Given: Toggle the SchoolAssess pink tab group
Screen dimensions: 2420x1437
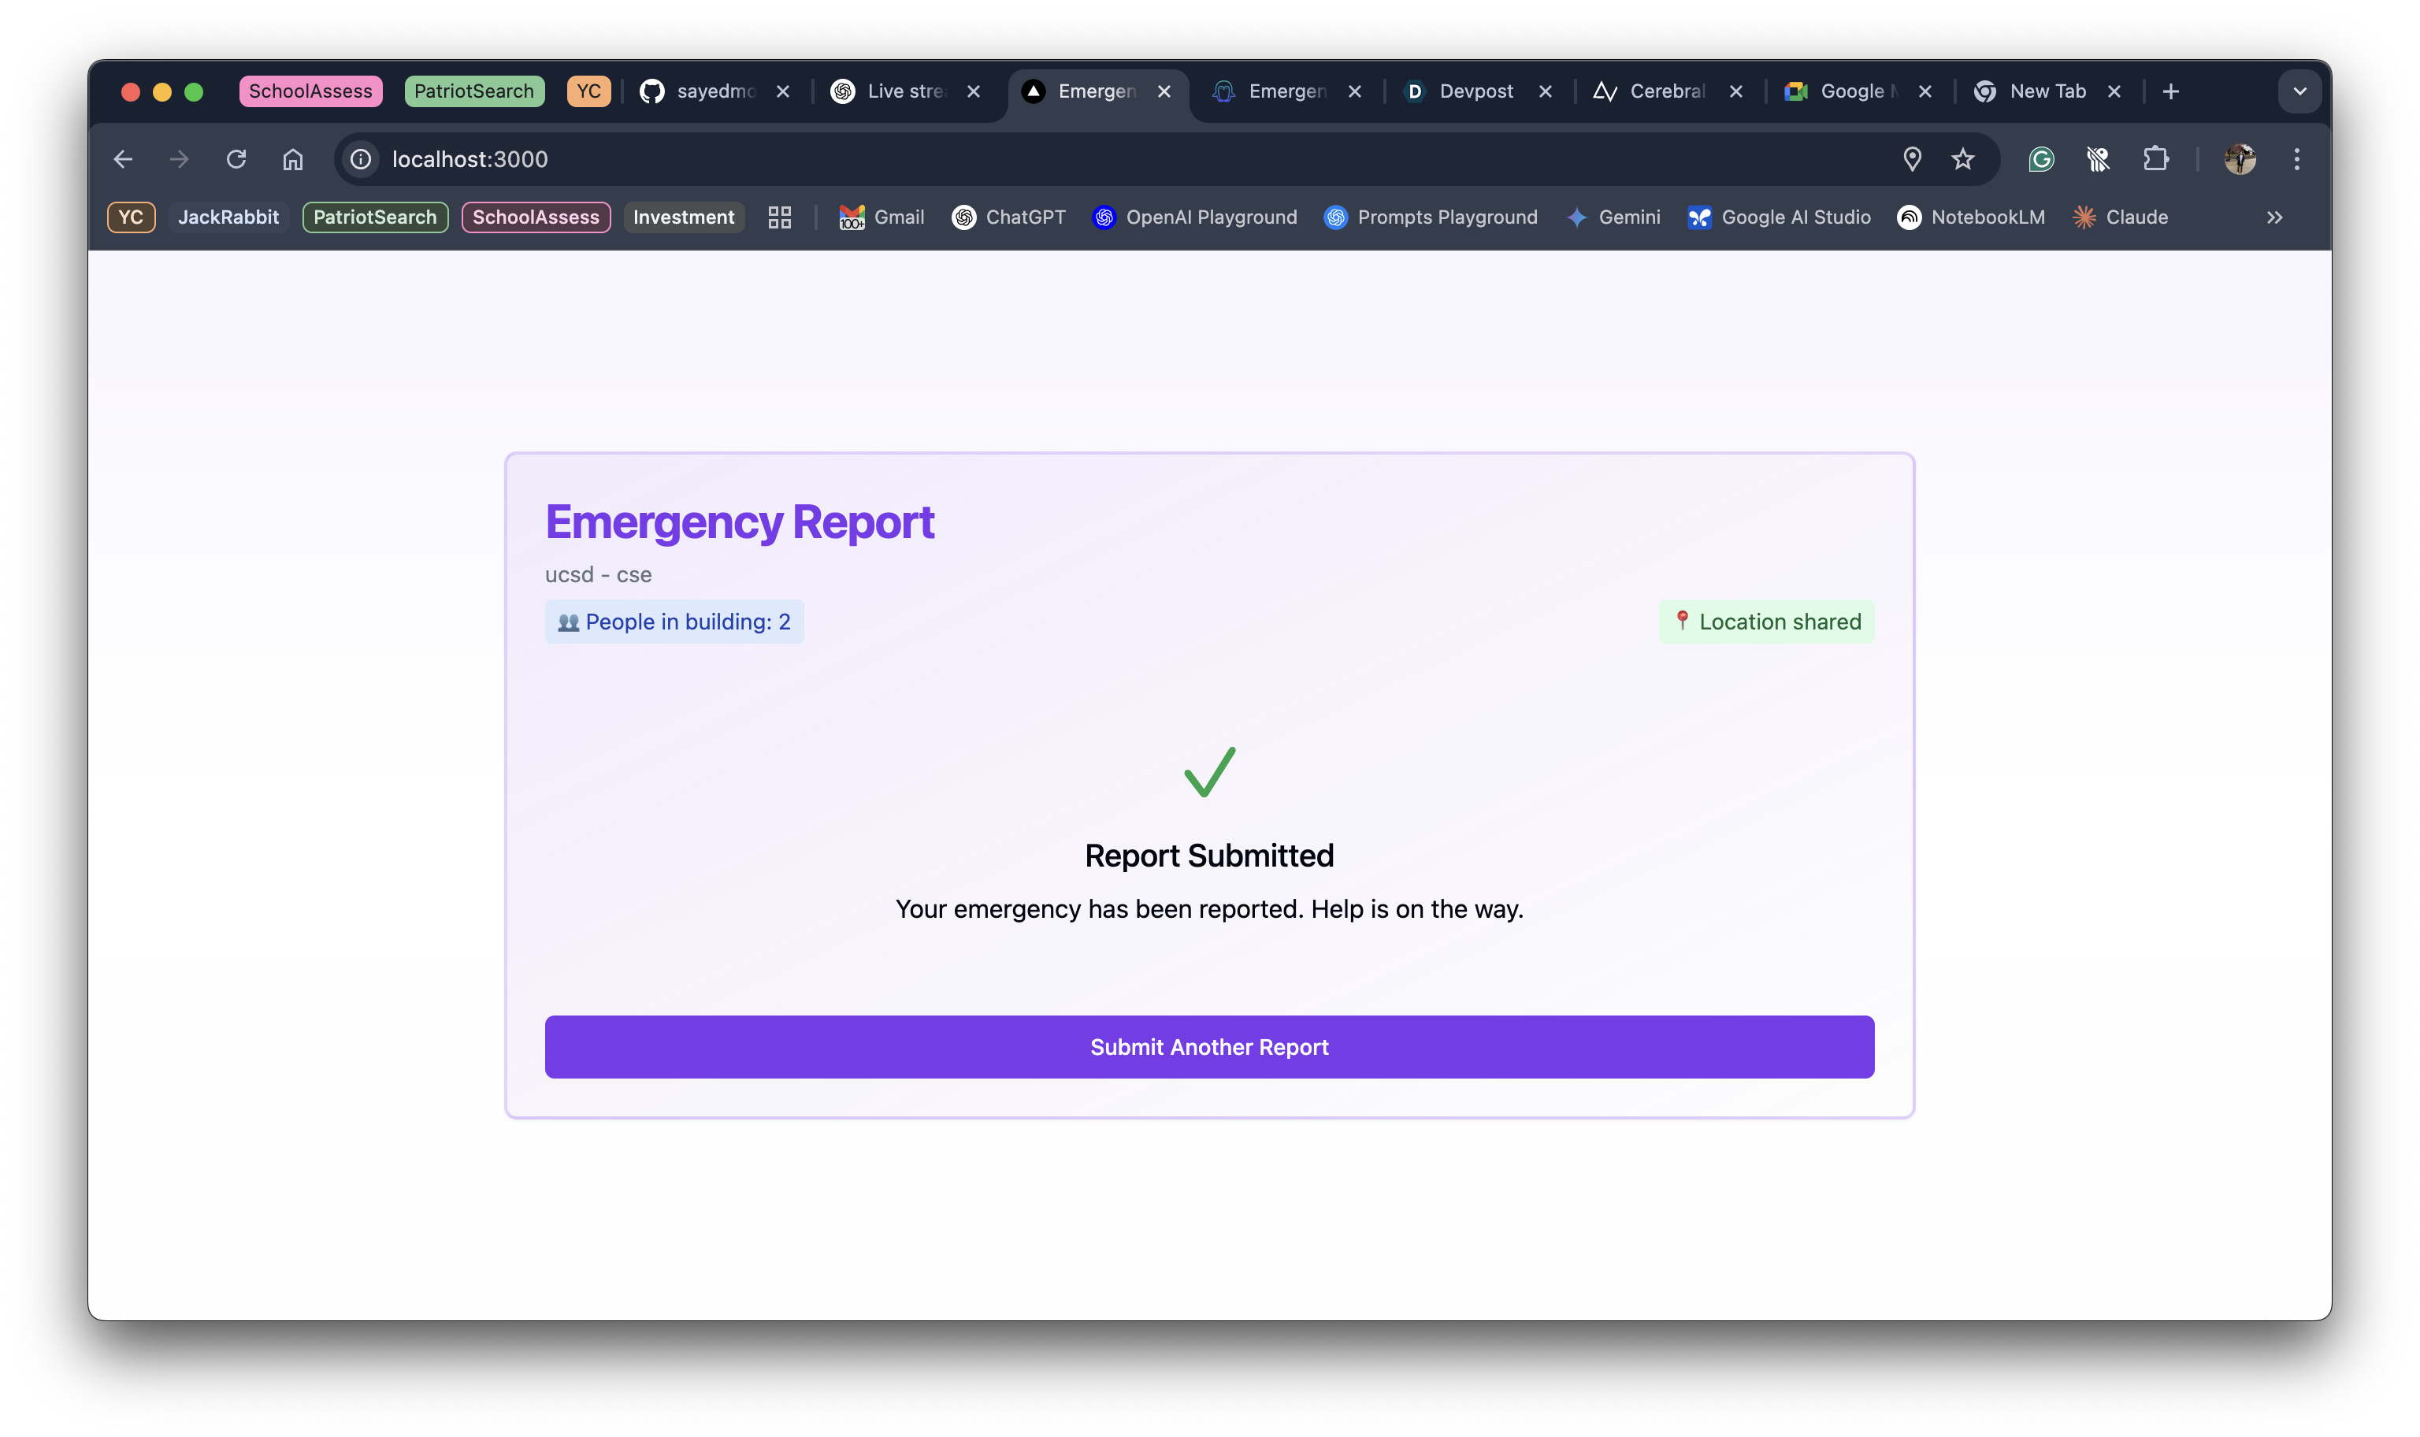Looking at the screenshot, I should click(x=310, y=91).
